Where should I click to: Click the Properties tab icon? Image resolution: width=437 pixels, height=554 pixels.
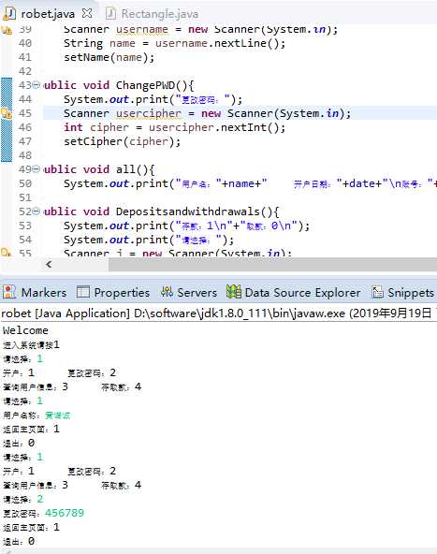point(83,292)
